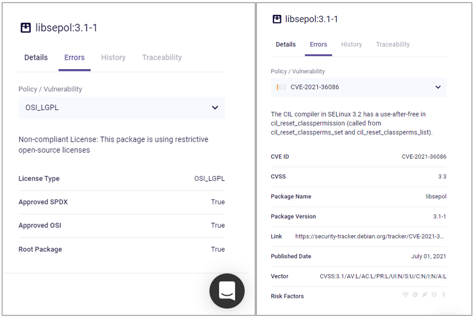
Task: Follow the security-tracker.debian.org link
Action: (x=369, y=236)
